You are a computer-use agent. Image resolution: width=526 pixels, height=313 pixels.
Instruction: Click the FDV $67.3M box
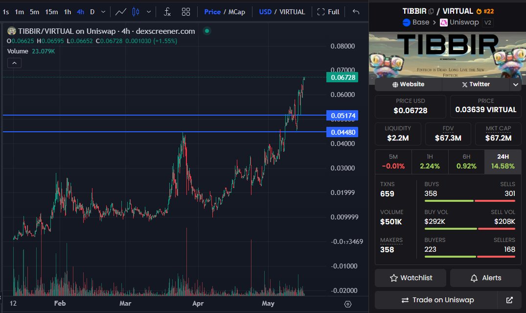click(448, 134)
